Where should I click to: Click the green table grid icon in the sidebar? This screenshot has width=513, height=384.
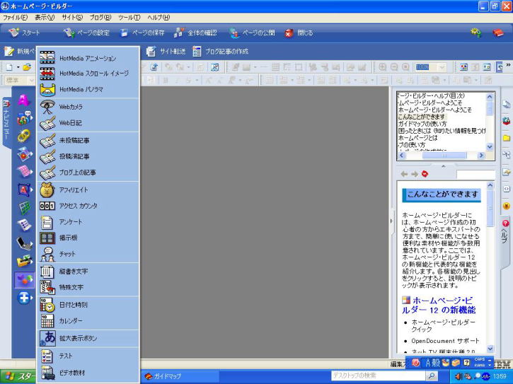pyautogui.click(x=25, y=207)
